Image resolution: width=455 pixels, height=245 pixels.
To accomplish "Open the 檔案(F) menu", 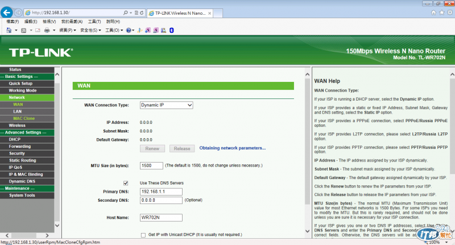I will tap(13, 22).
